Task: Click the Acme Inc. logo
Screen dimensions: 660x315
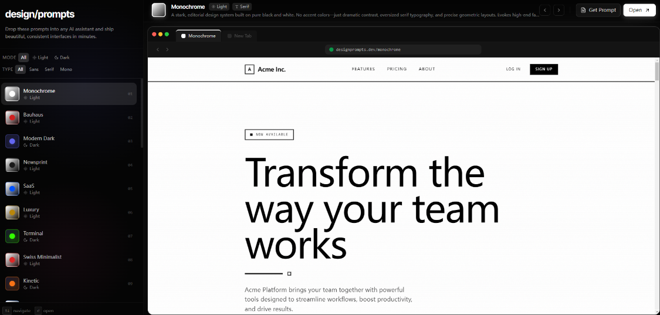Action: click(265, 69)
